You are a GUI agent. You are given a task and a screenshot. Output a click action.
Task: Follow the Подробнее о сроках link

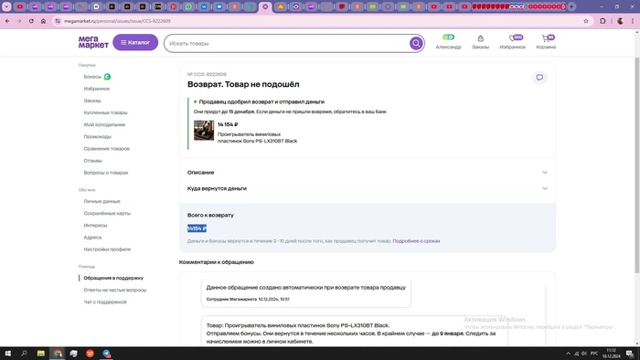coord(416,241)
